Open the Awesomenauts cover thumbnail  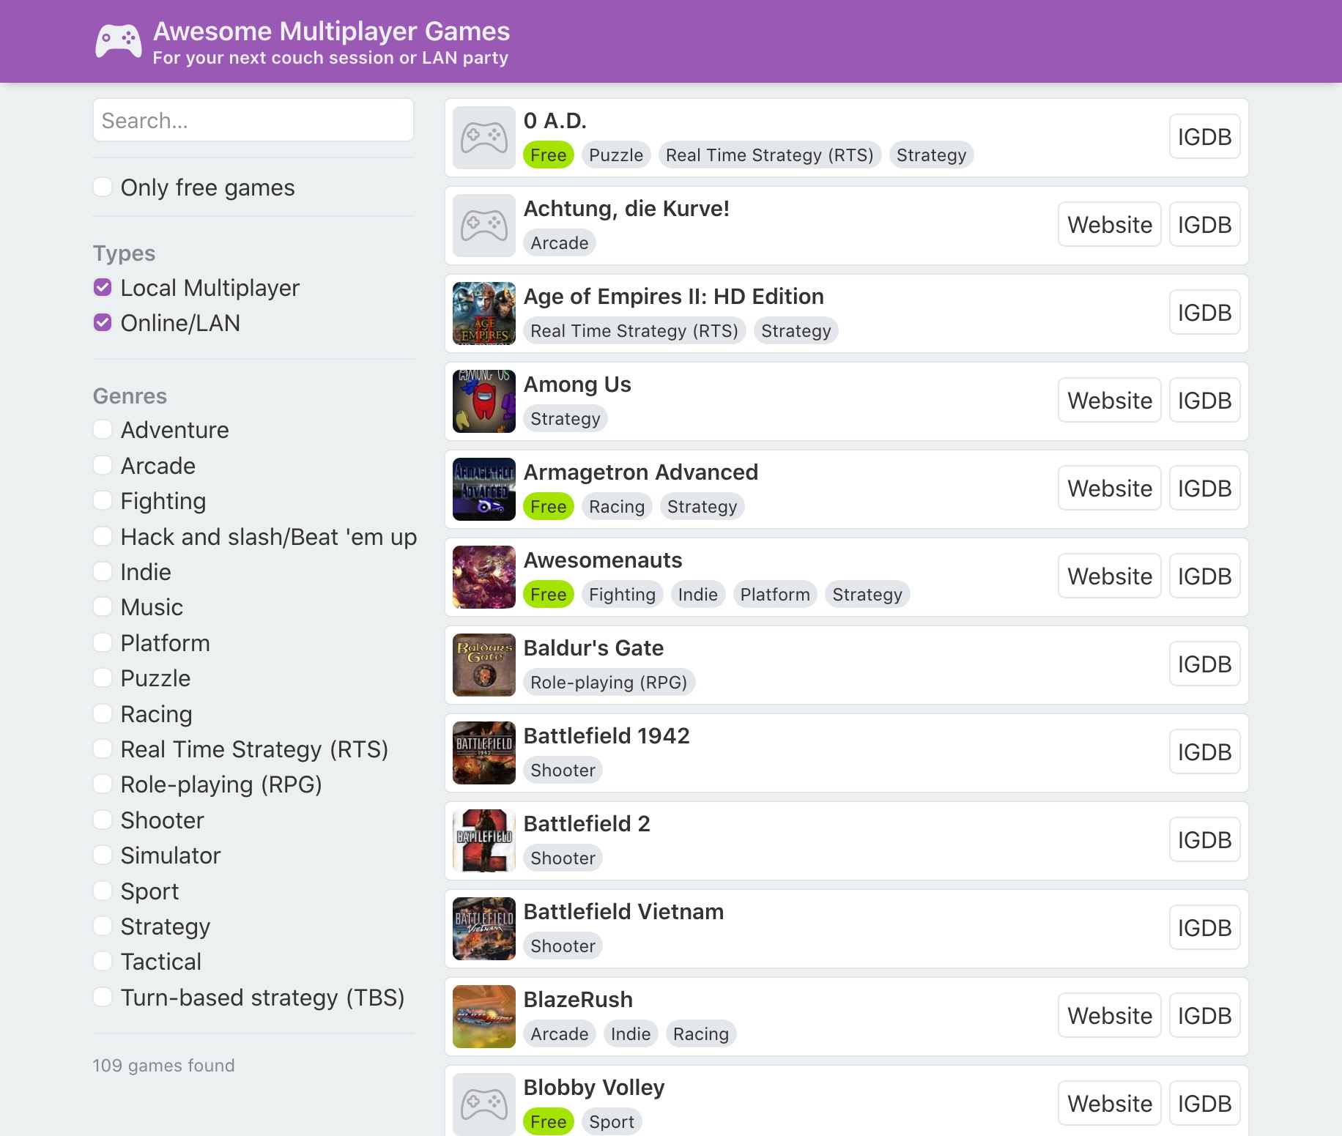point(484,577)
